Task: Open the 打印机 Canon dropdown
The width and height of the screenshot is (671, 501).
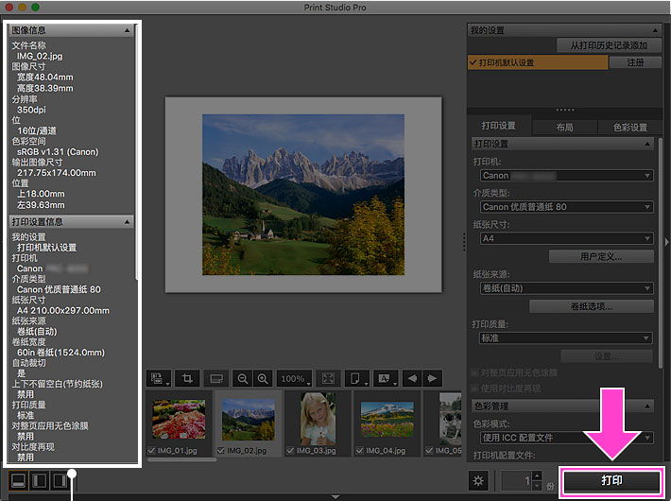Action: (x=567, y=176)
